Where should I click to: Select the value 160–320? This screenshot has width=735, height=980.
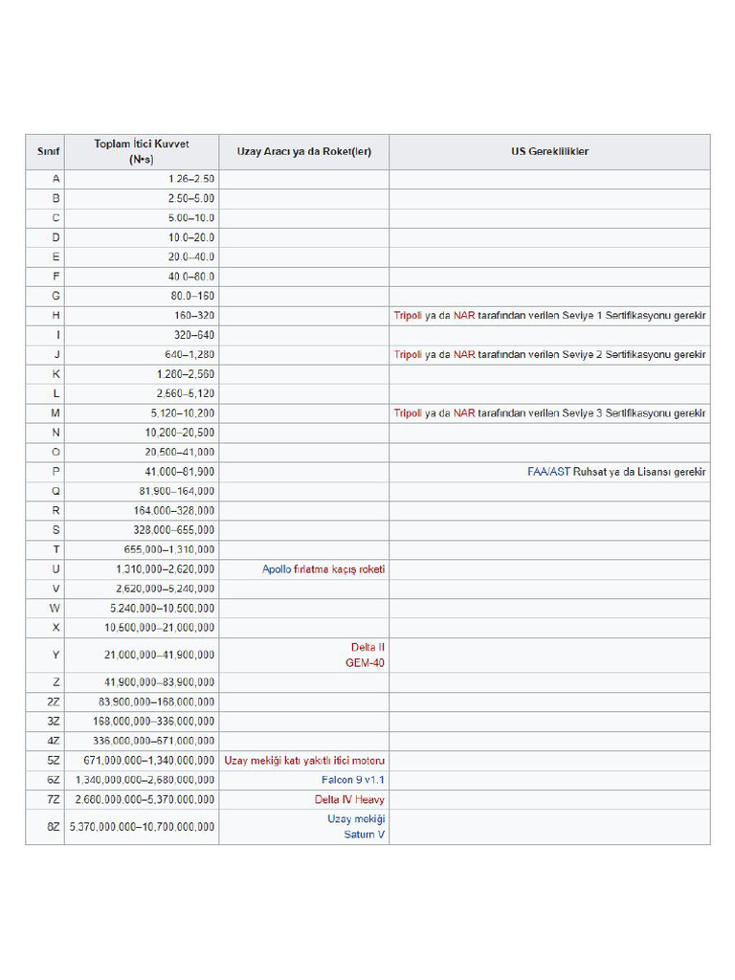194,316
